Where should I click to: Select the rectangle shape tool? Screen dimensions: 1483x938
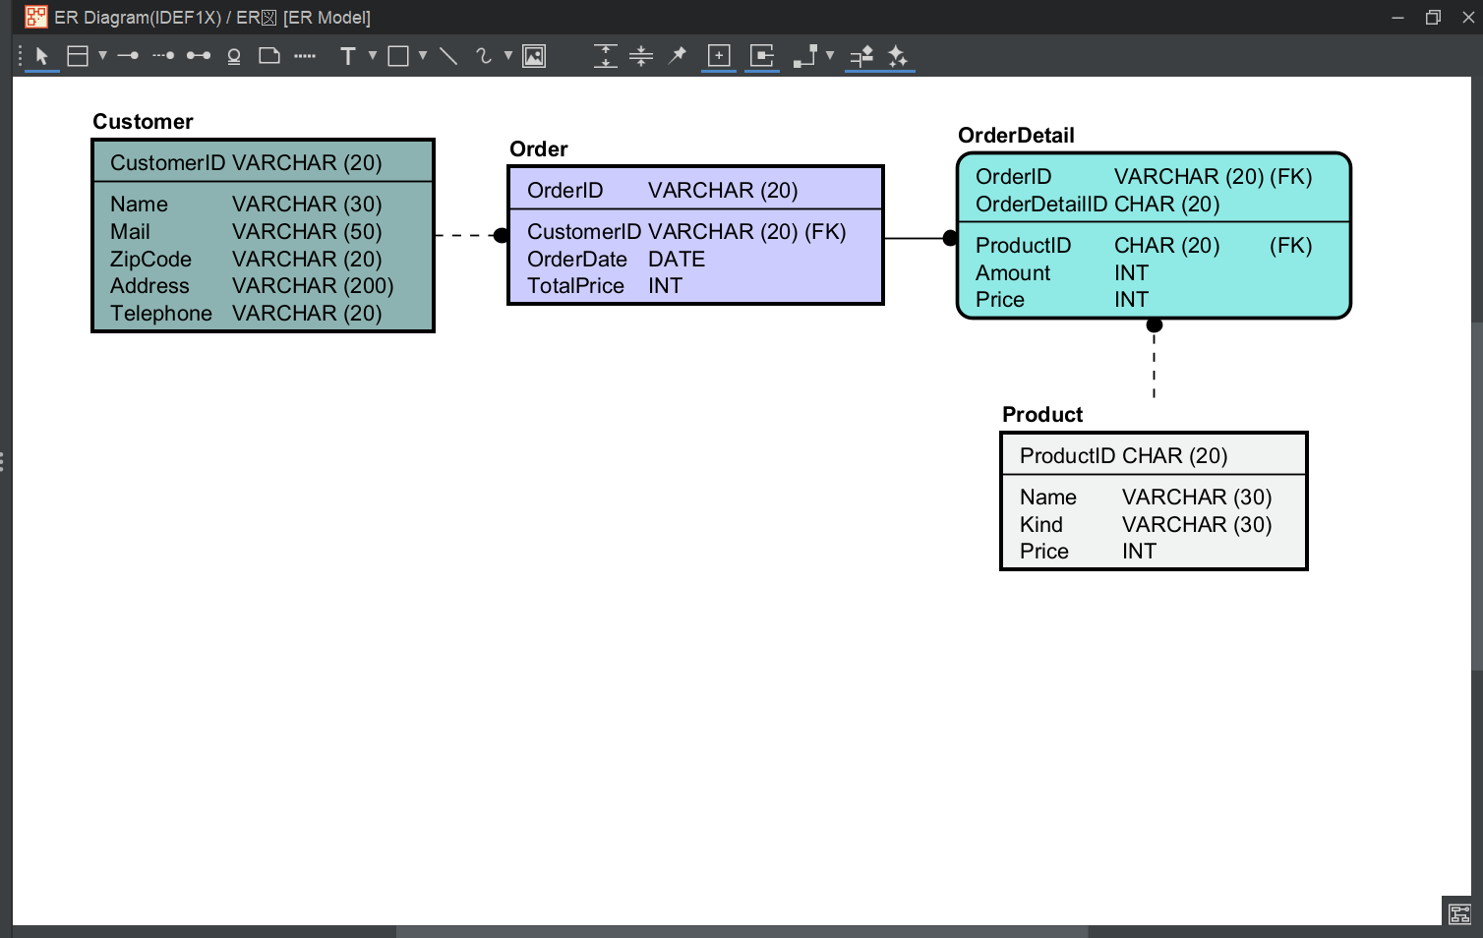tap(398, 56)
